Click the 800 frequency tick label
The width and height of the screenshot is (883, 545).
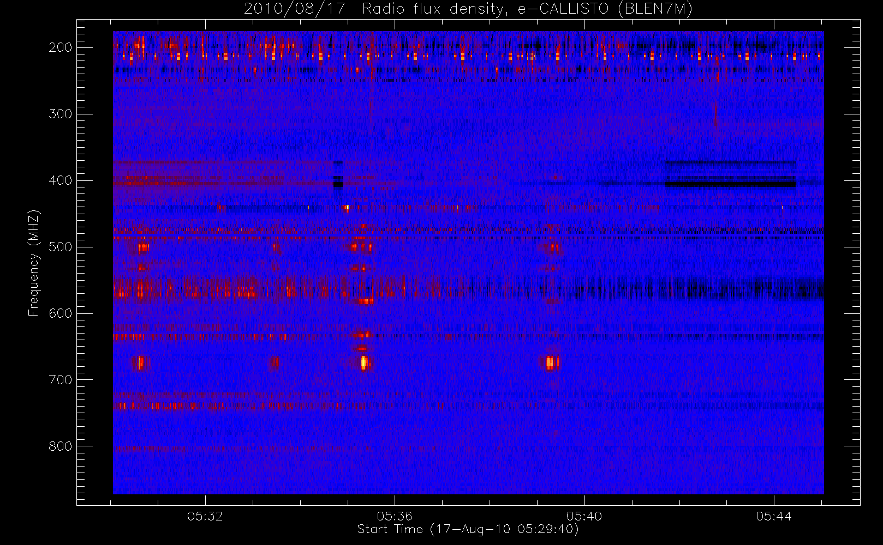coord(61,446)
